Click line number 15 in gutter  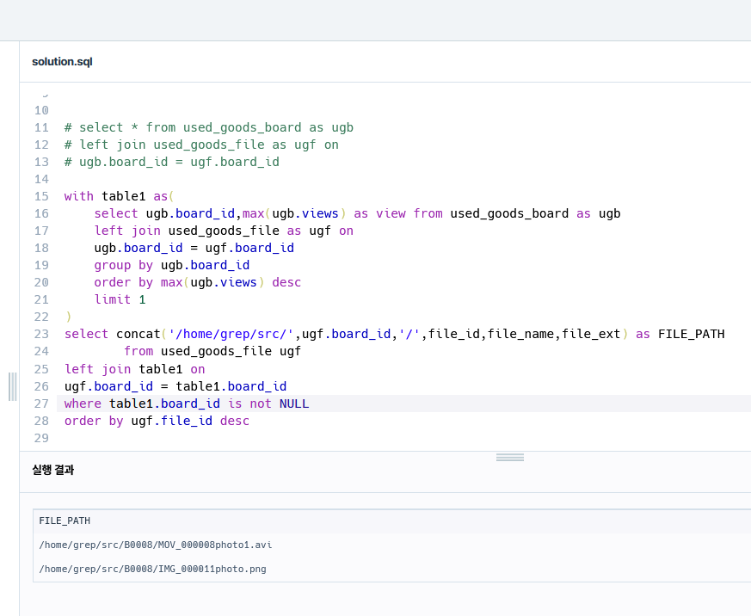point(41,196)
